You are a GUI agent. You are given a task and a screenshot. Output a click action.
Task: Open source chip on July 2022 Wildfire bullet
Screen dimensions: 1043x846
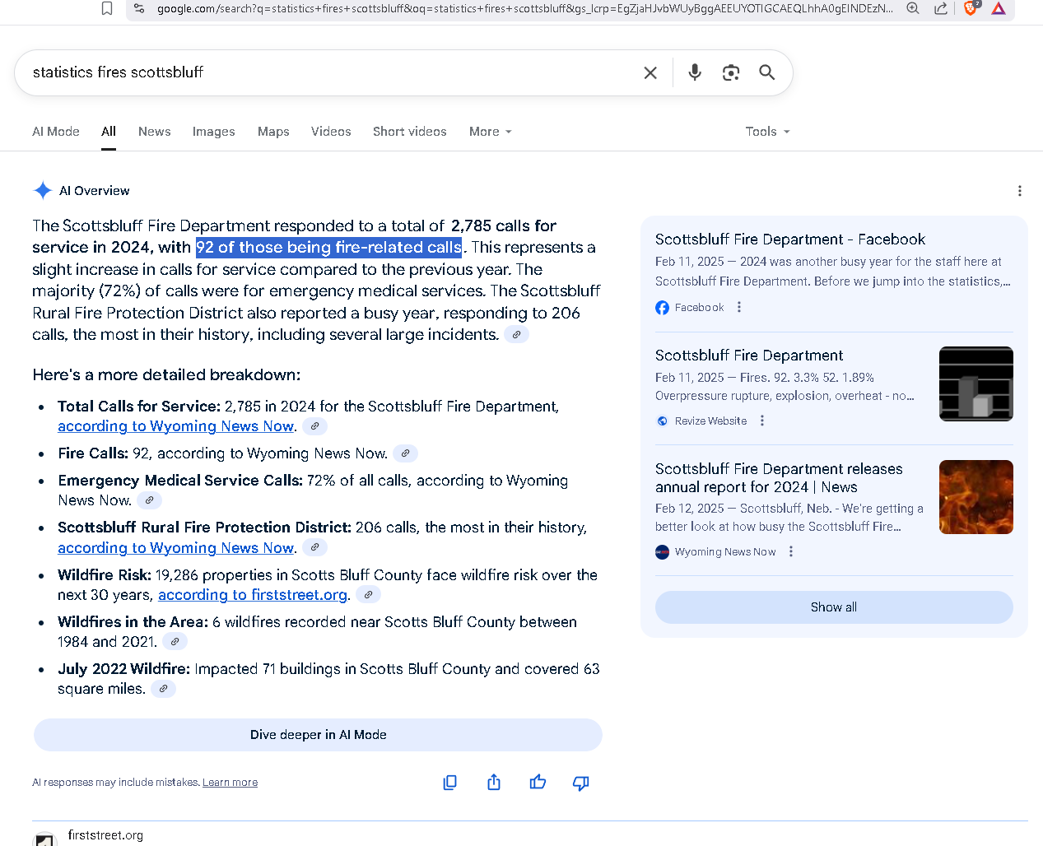pos(164,689)
